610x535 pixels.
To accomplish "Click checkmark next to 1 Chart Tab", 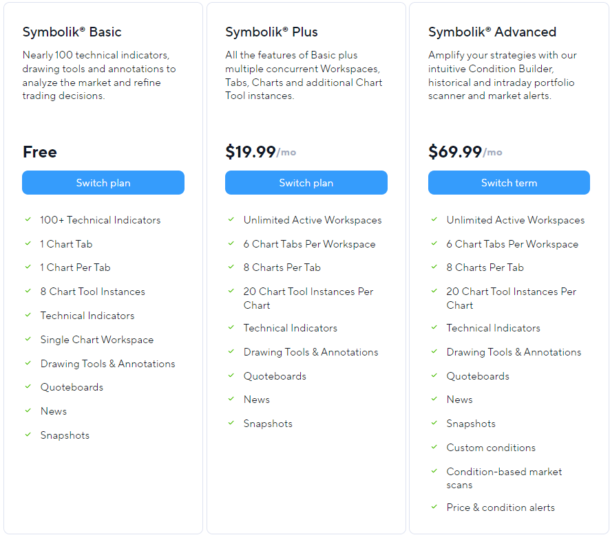I will [28, 243].
